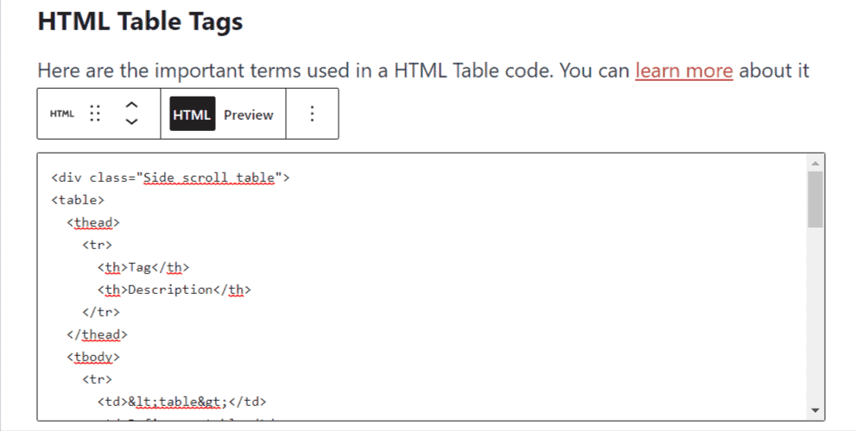Switch to the Preview tab

tap(249, 115)
